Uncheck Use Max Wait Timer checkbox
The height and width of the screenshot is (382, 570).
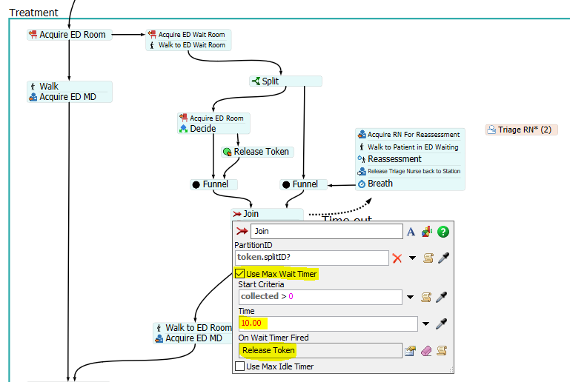click(239, 273)
